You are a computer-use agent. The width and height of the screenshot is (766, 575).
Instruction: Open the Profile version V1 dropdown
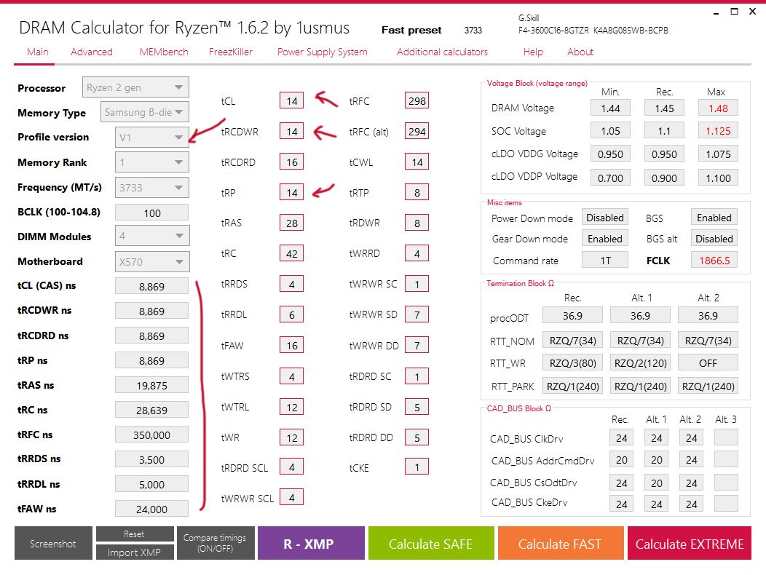[152, 138]
